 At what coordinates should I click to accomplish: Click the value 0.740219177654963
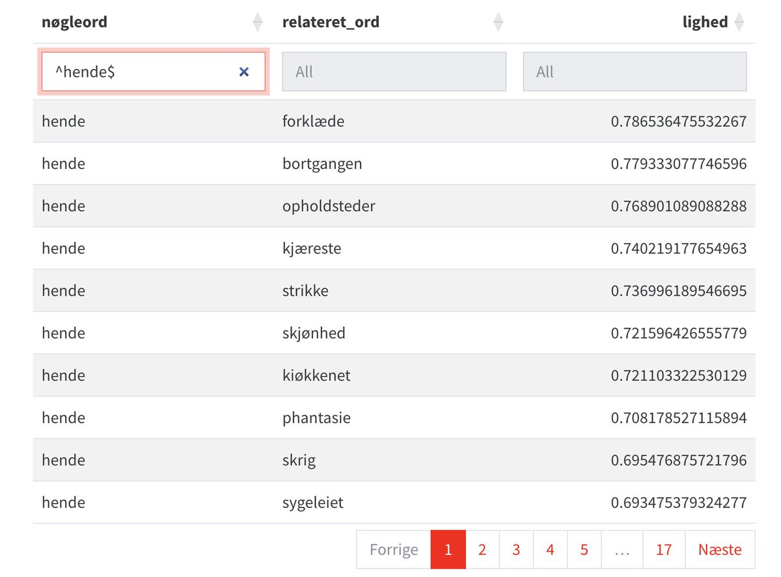(679, 248)
